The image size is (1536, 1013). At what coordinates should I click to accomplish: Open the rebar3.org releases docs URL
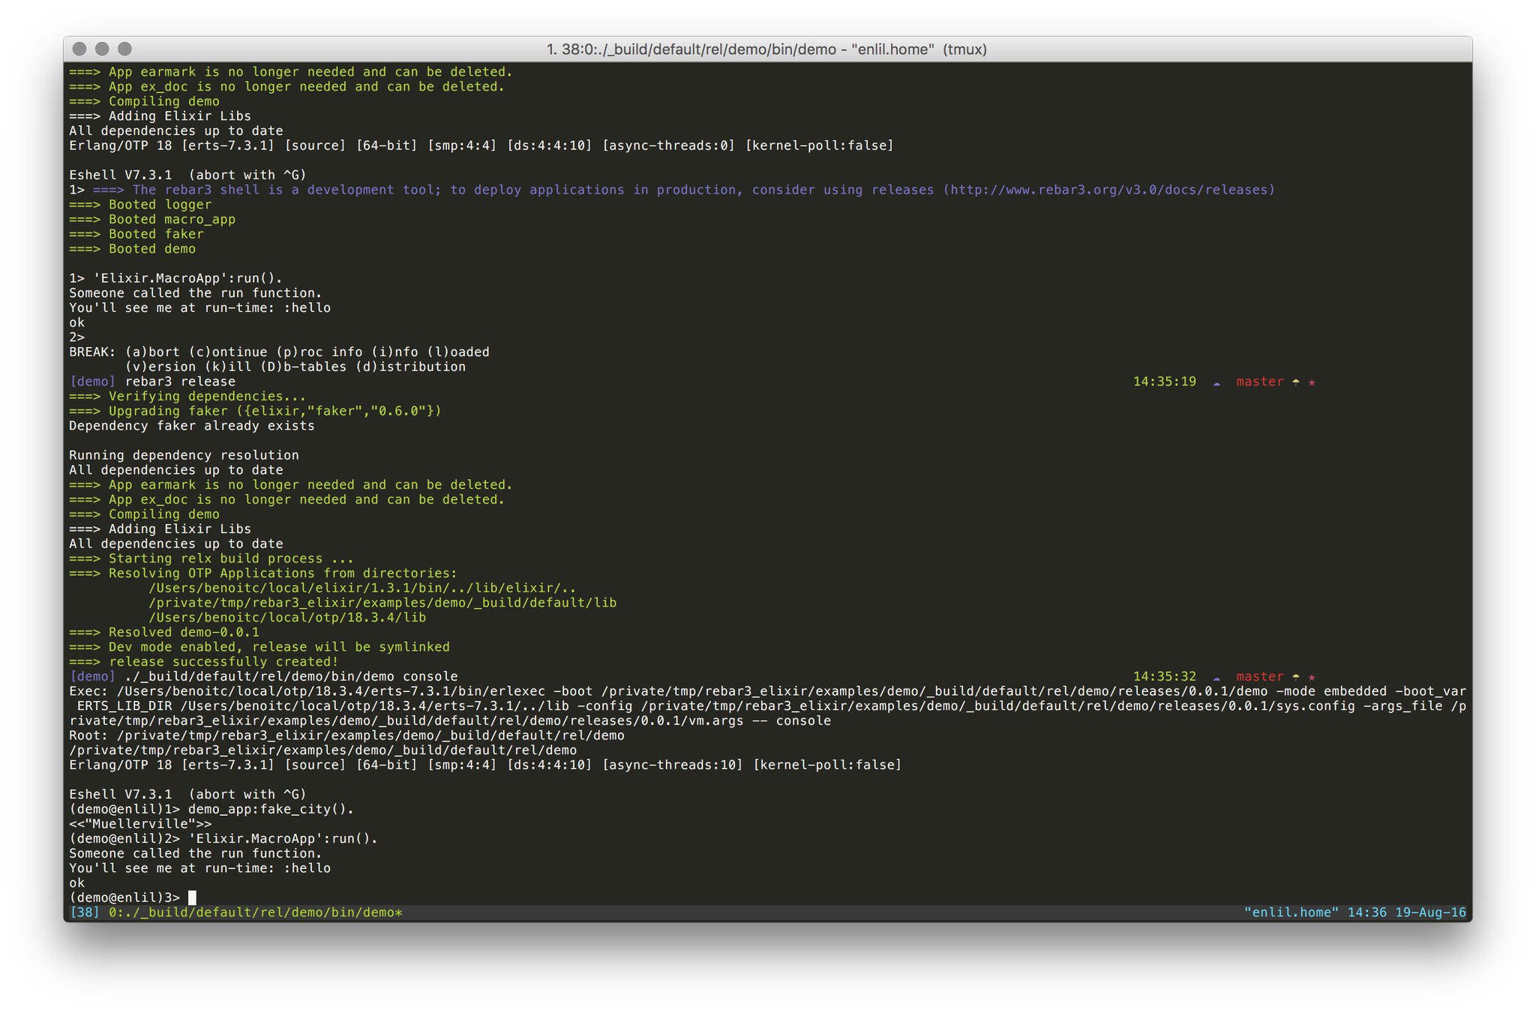coord(1109,190)
